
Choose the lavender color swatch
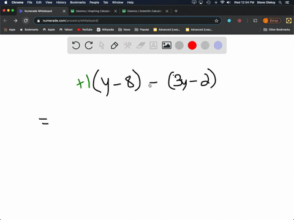pos(218,45)
